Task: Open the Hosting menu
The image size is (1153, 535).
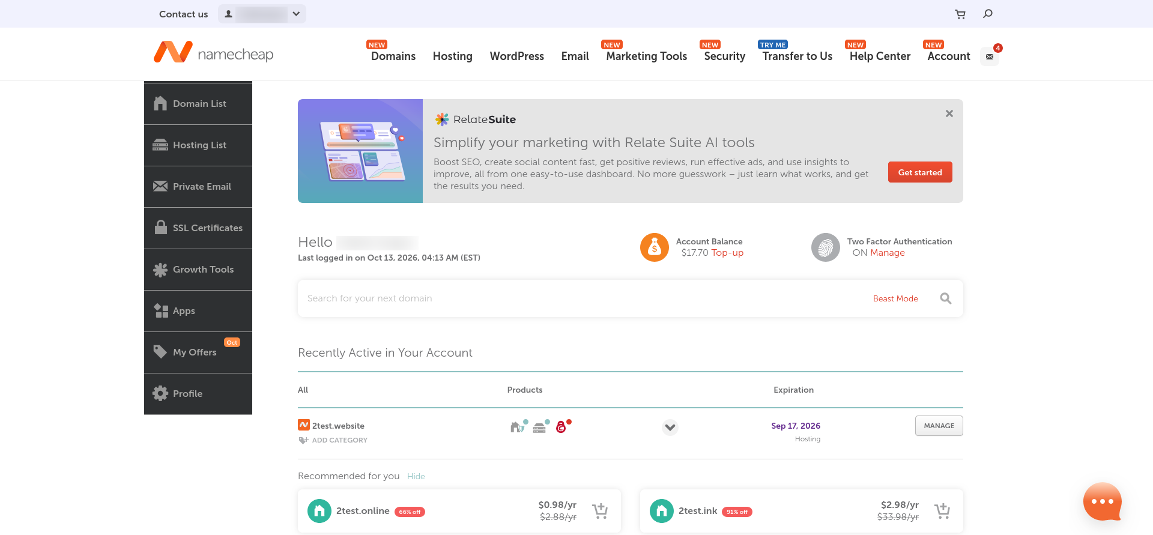Action: [x=453, y=56]
